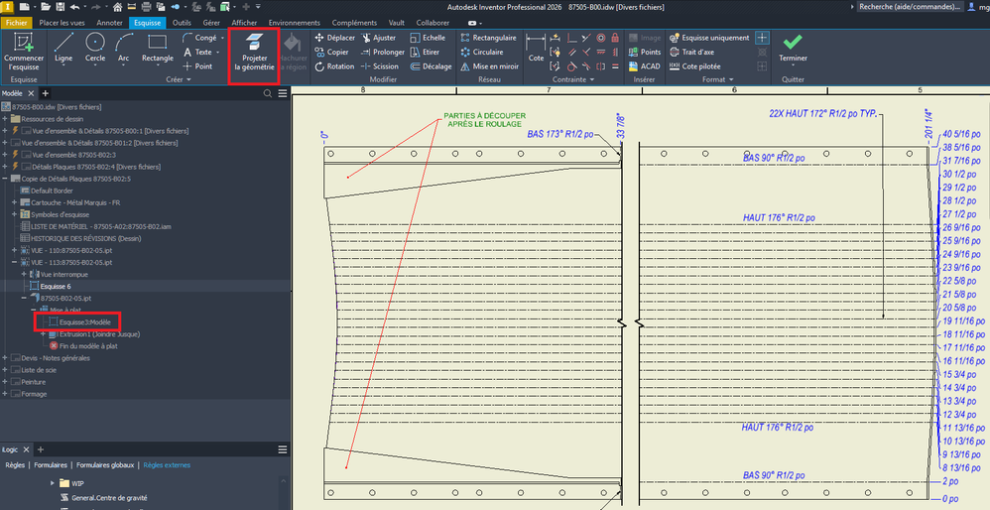
Task: Expand the Créer panel dropdown
Action: tap(188, 80)
